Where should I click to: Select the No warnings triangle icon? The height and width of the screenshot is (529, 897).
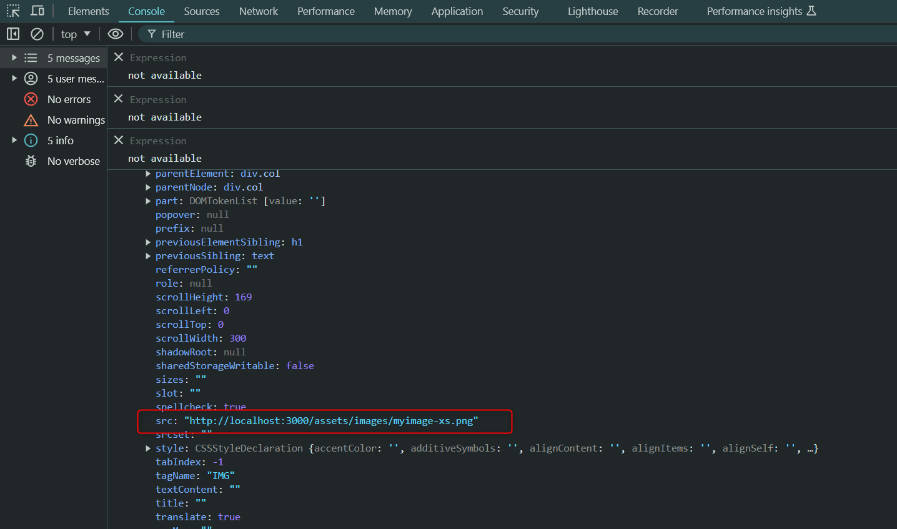[31, 120]
